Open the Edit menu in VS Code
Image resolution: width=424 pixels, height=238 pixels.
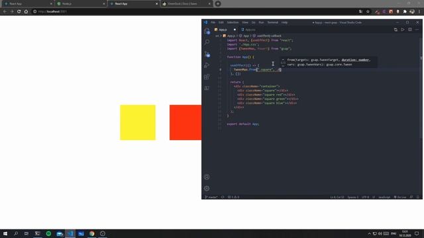click(221, 22)
